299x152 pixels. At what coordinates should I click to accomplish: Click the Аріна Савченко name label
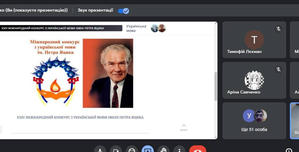tap(244, 92)
